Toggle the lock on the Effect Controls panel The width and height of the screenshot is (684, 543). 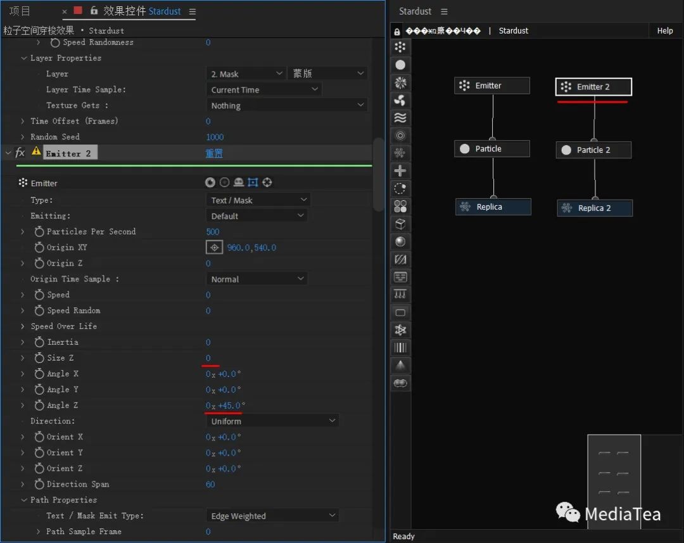click(94, 11)
